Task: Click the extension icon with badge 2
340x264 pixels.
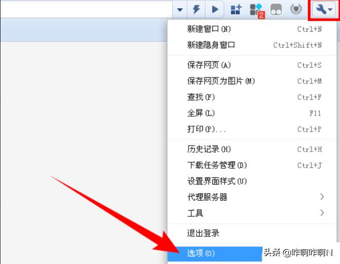Action: [x=256, y=9]
